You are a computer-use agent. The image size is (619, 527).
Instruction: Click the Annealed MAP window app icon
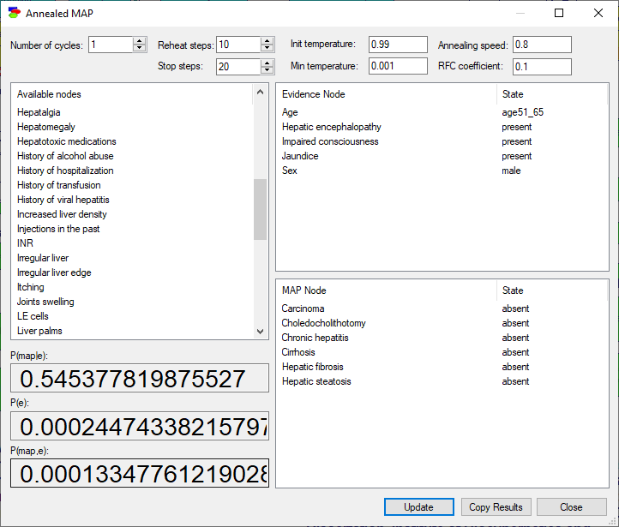coord(15,13)
